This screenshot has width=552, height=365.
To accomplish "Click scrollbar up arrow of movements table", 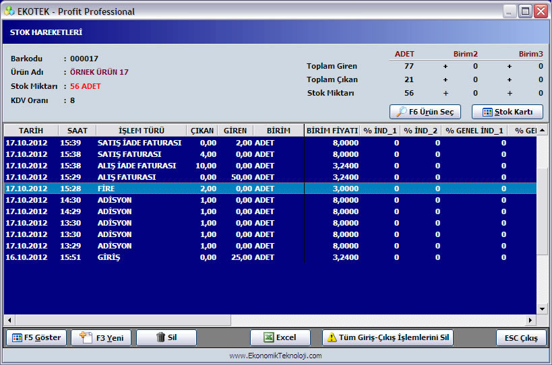I will click(542, 131).
